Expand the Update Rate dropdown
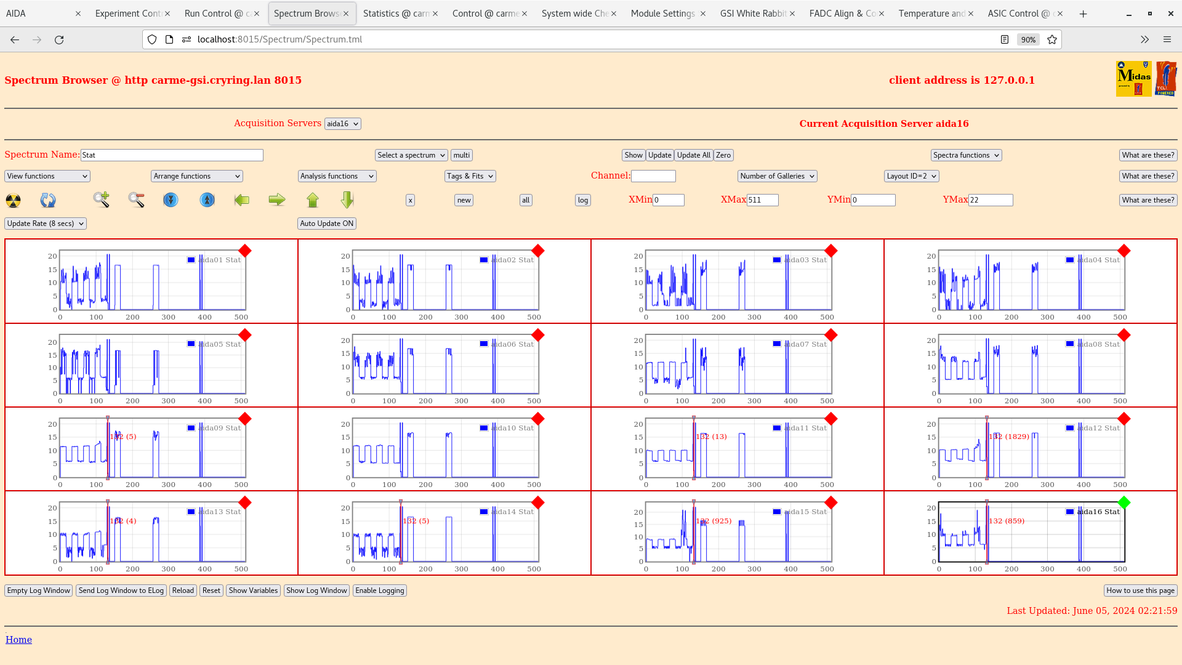The width and height of the screenshot is (1182, 665). coord(46,224)
